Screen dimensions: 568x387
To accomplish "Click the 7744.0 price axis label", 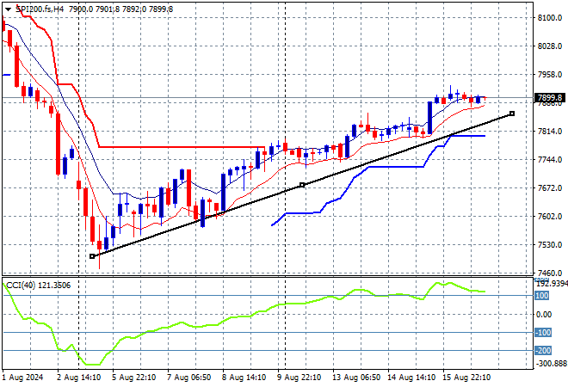I will coord(550,159).
